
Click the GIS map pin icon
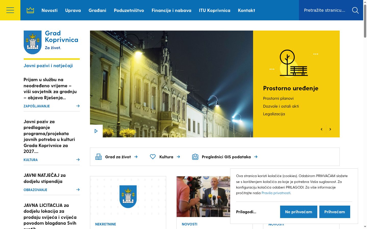point(195,157)
